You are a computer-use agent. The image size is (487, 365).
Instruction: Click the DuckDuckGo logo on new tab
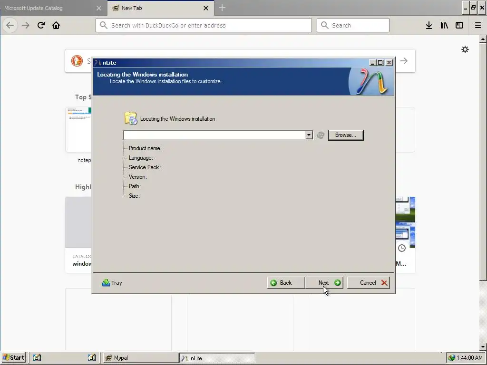77,61
